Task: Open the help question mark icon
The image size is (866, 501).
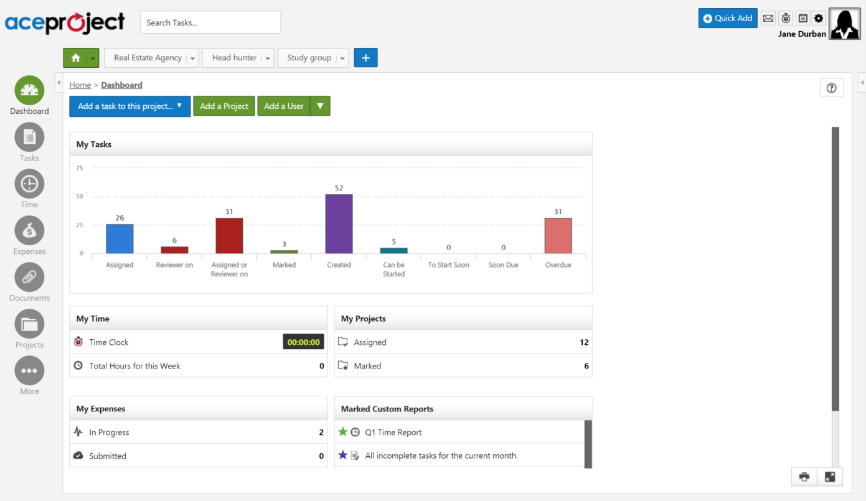Action: [x=831, y=88]
